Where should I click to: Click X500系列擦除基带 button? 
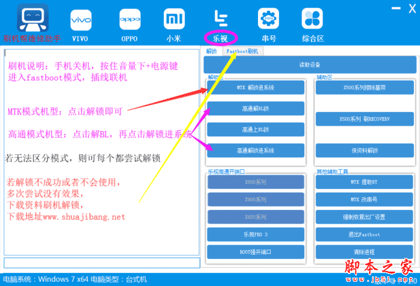click(365, 88)
